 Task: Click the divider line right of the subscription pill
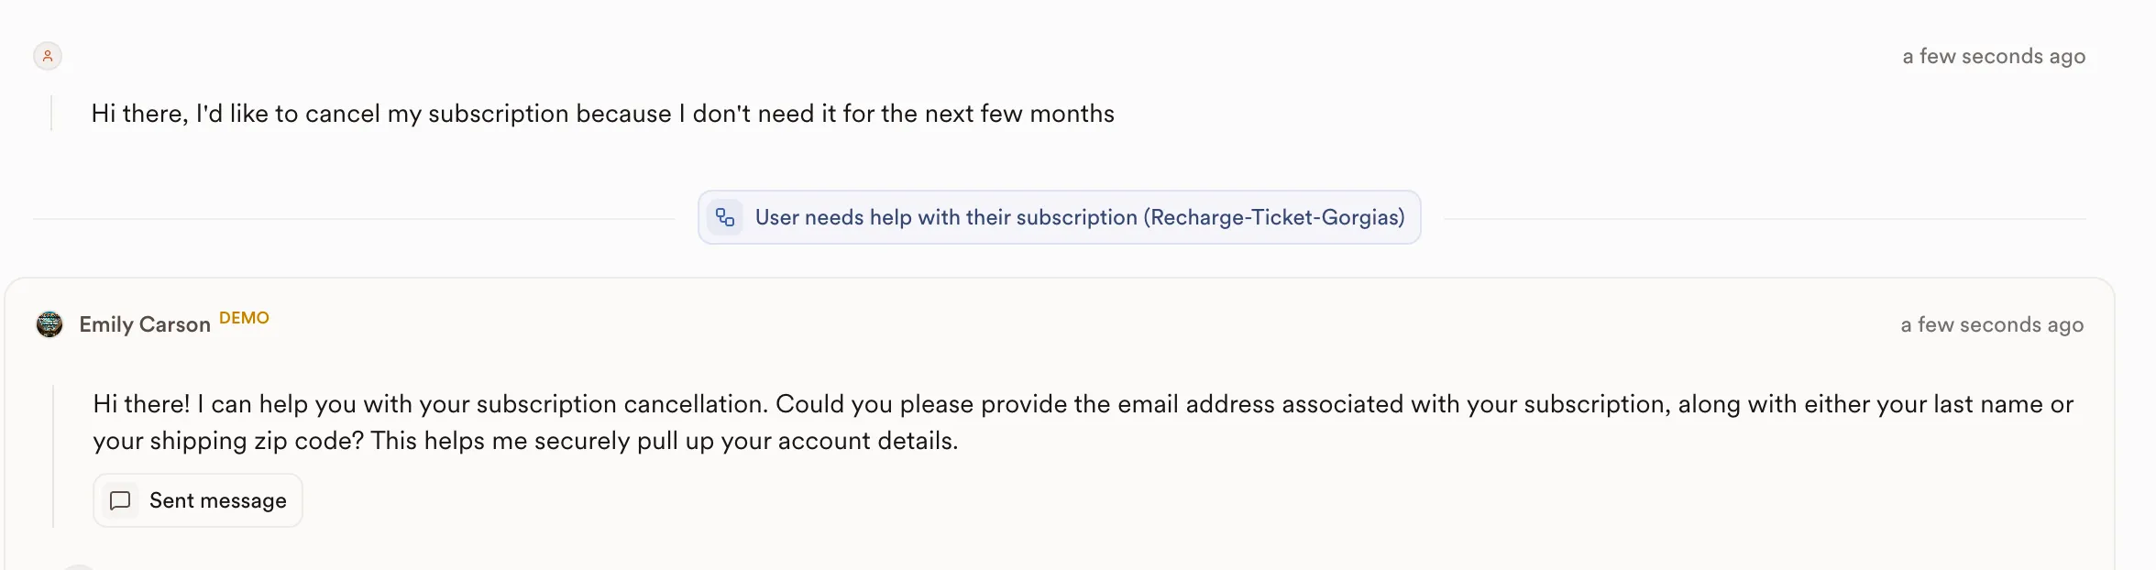click(1765, 219)
